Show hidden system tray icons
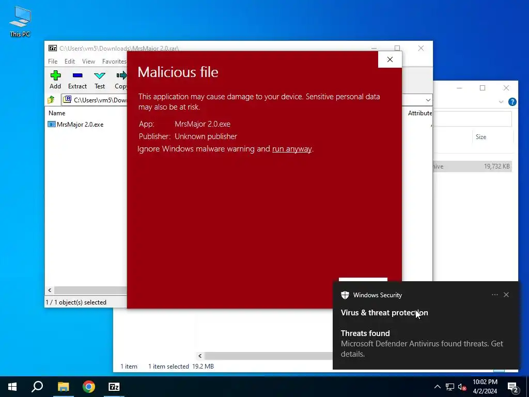Viewport: 529px width, 397px height. (x=437, y=387)
